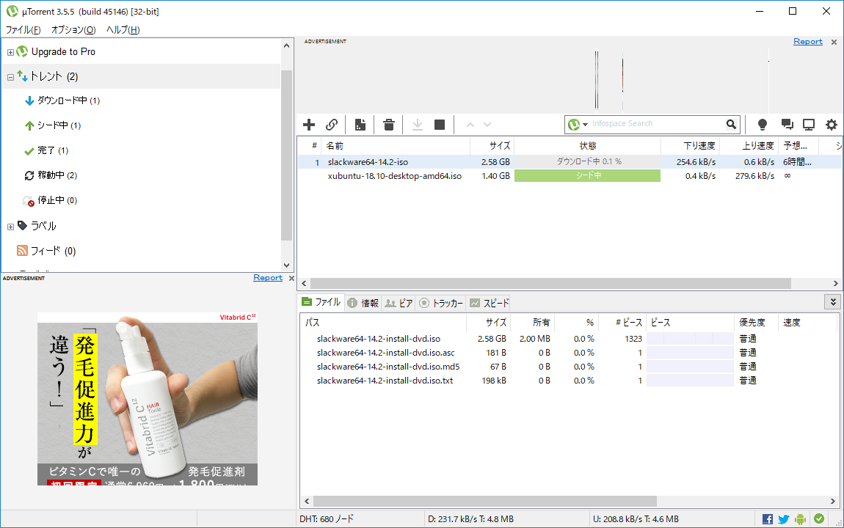Stop the selected torrent

[439, 124]
